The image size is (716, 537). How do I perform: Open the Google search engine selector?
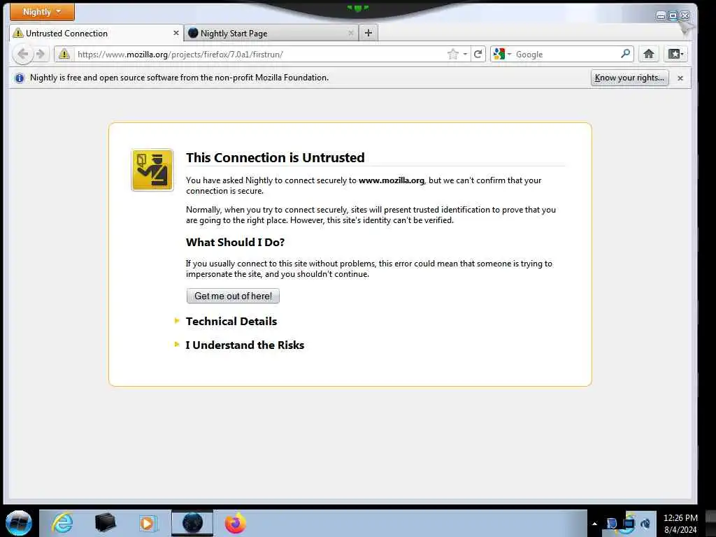coord(502,55)
